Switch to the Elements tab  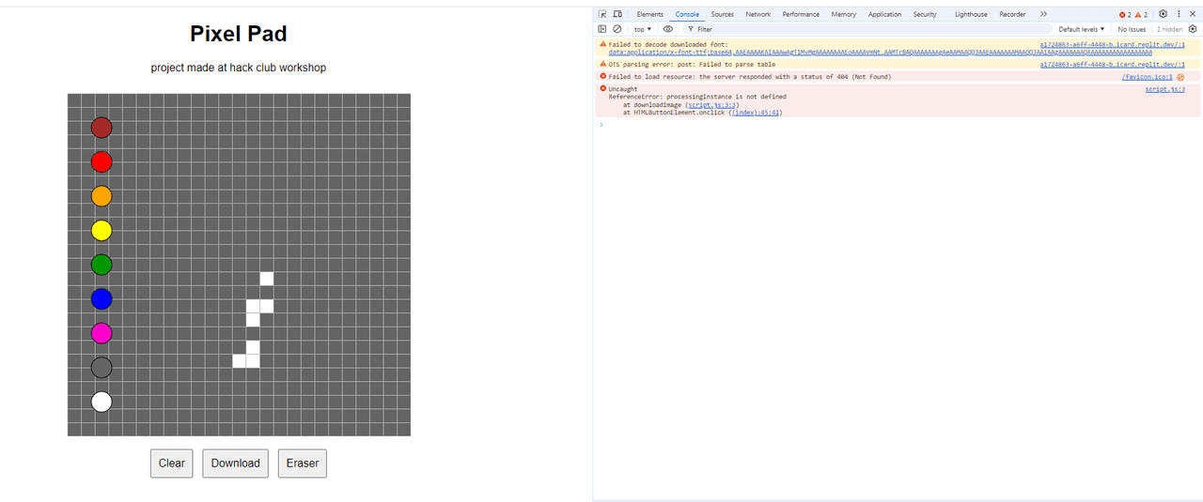(649, 14)
